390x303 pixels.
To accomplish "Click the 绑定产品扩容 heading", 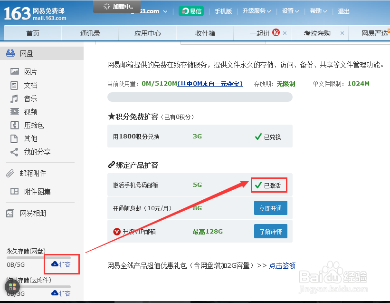I will tap(133, 165).
